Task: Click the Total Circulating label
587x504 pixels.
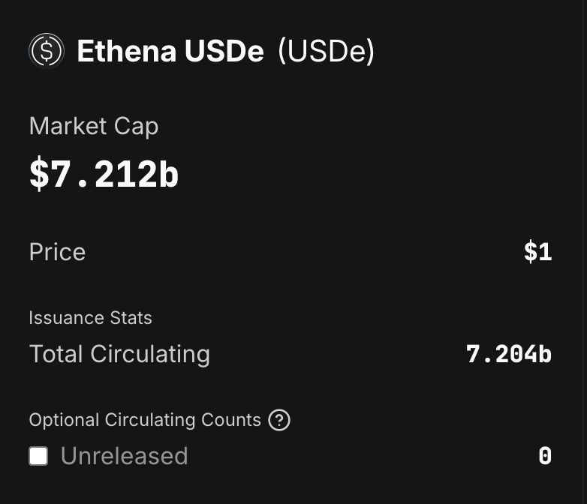Action: (x=119, y=354)
